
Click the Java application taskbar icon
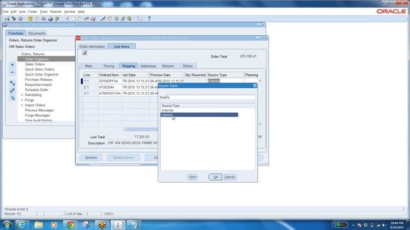[118, 225]
